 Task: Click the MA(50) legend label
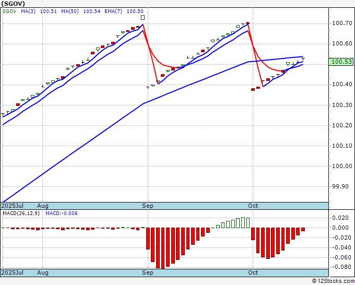[70, 11]
